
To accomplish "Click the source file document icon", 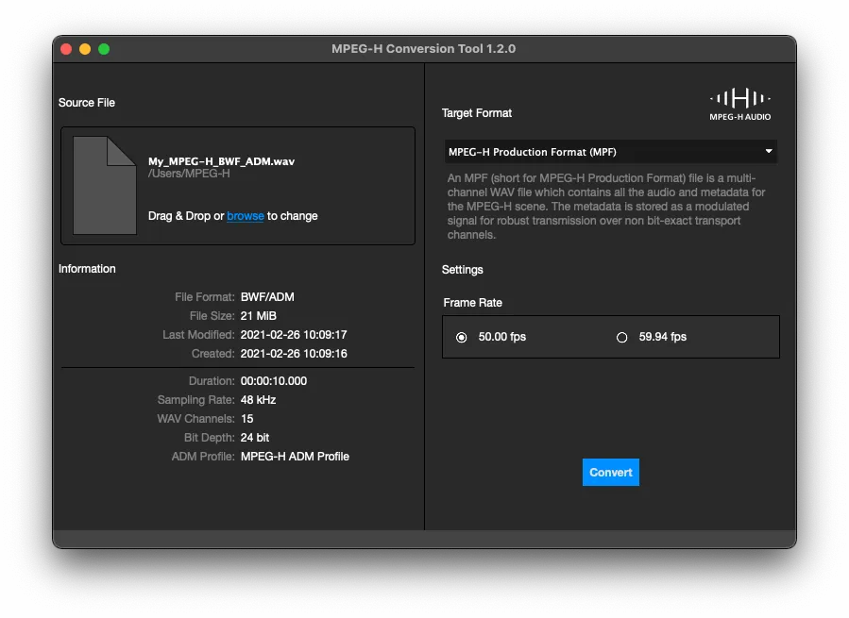I will coord(105,186).
